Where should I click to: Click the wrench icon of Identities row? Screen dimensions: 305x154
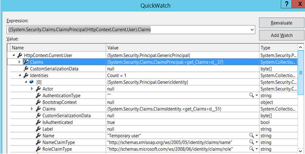pos(26,76)
